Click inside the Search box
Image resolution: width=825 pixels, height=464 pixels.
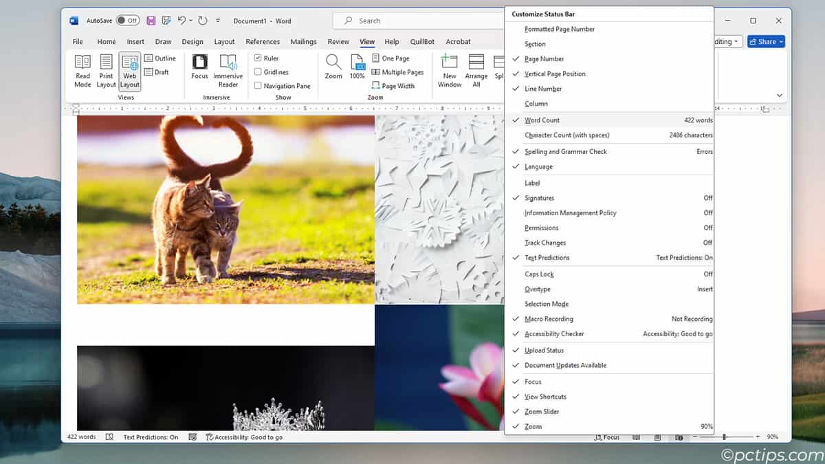pyautogui.click(x=412, y=20)
